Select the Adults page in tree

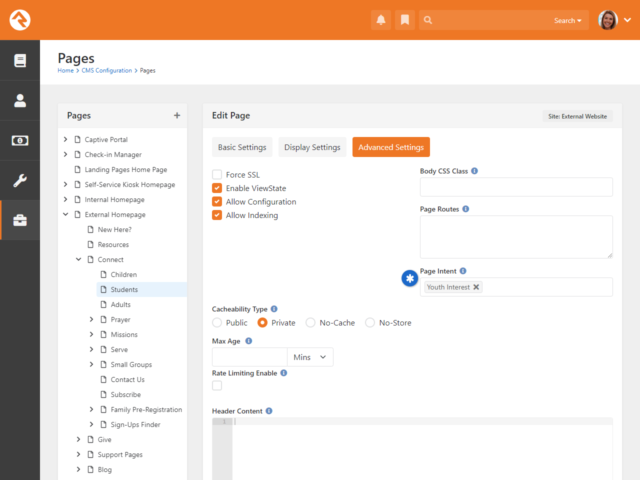(120, 304)
